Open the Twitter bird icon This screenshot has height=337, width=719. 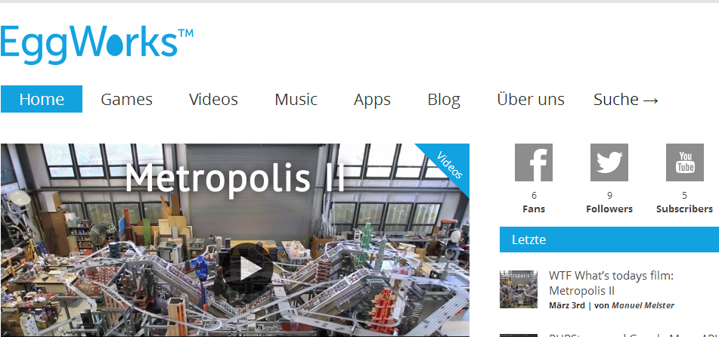609,162
